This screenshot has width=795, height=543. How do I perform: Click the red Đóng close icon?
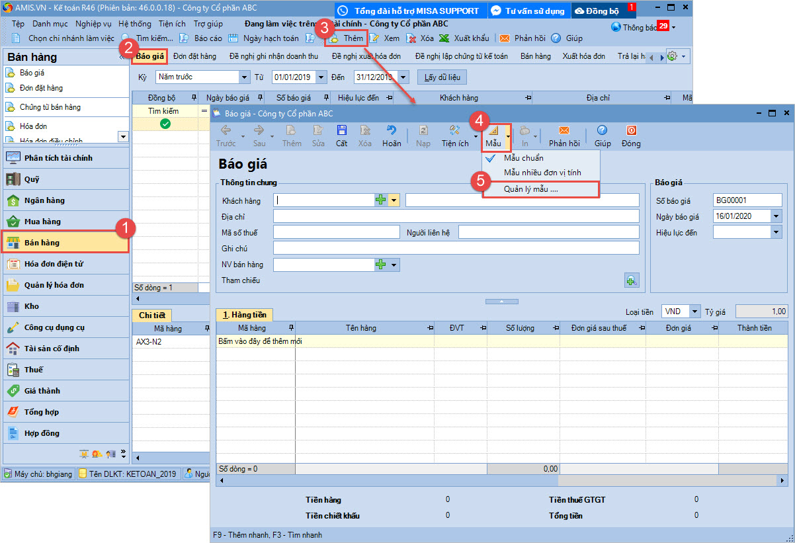(631, 131)
